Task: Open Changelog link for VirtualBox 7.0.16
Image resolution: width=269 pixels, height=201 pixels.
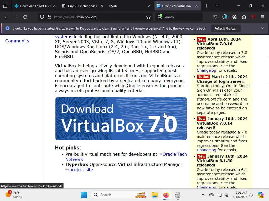Action: (x=206, y=70)
